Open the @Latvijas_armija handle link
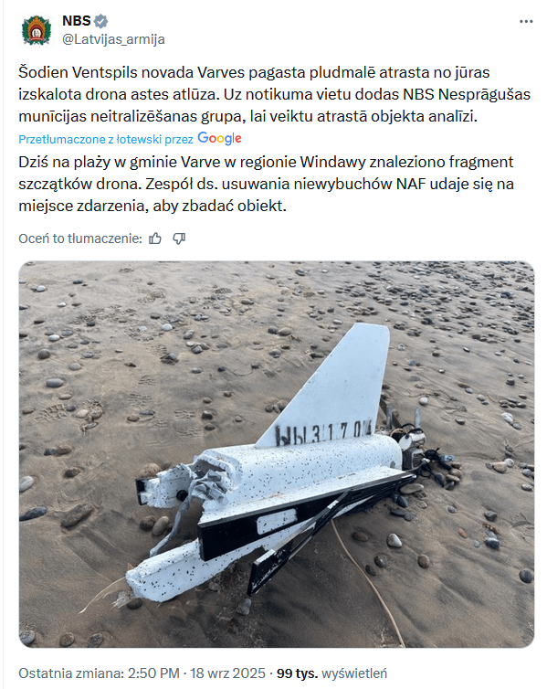 [113, 39]
